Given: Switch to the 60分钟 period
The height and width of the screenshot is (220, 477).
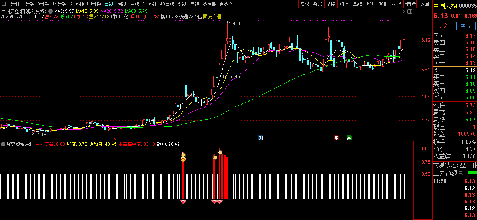Looking at the screenshot, I should (94, 4).
